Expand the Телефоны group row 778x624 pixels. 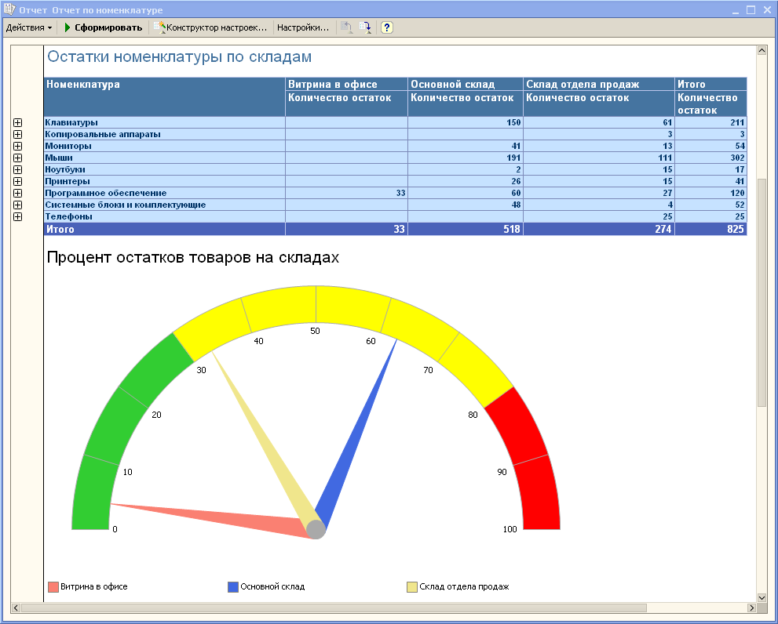[18, 217]
